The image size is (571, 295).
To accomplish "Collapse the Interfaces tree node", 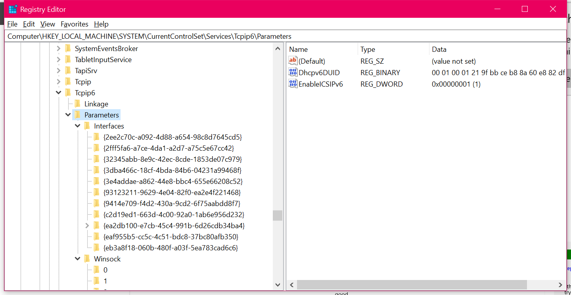I will tap(78, 126).
